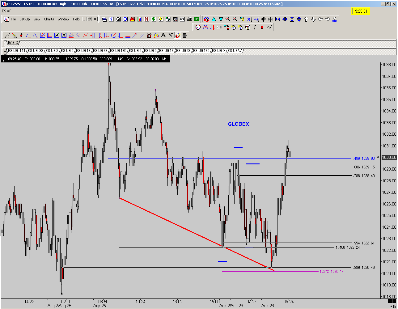Click the grayed RUN button
Viewport: 398px width, 309px height.
219,27
